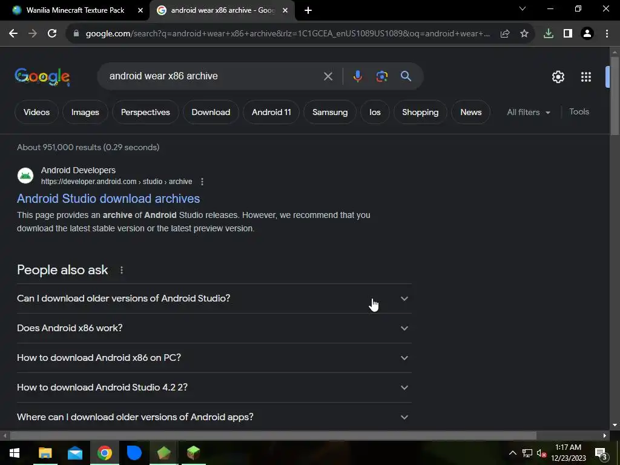Screen dimensions: 620x465
Task: Open the Chrome profile avatar
Action: coord(587,34)
